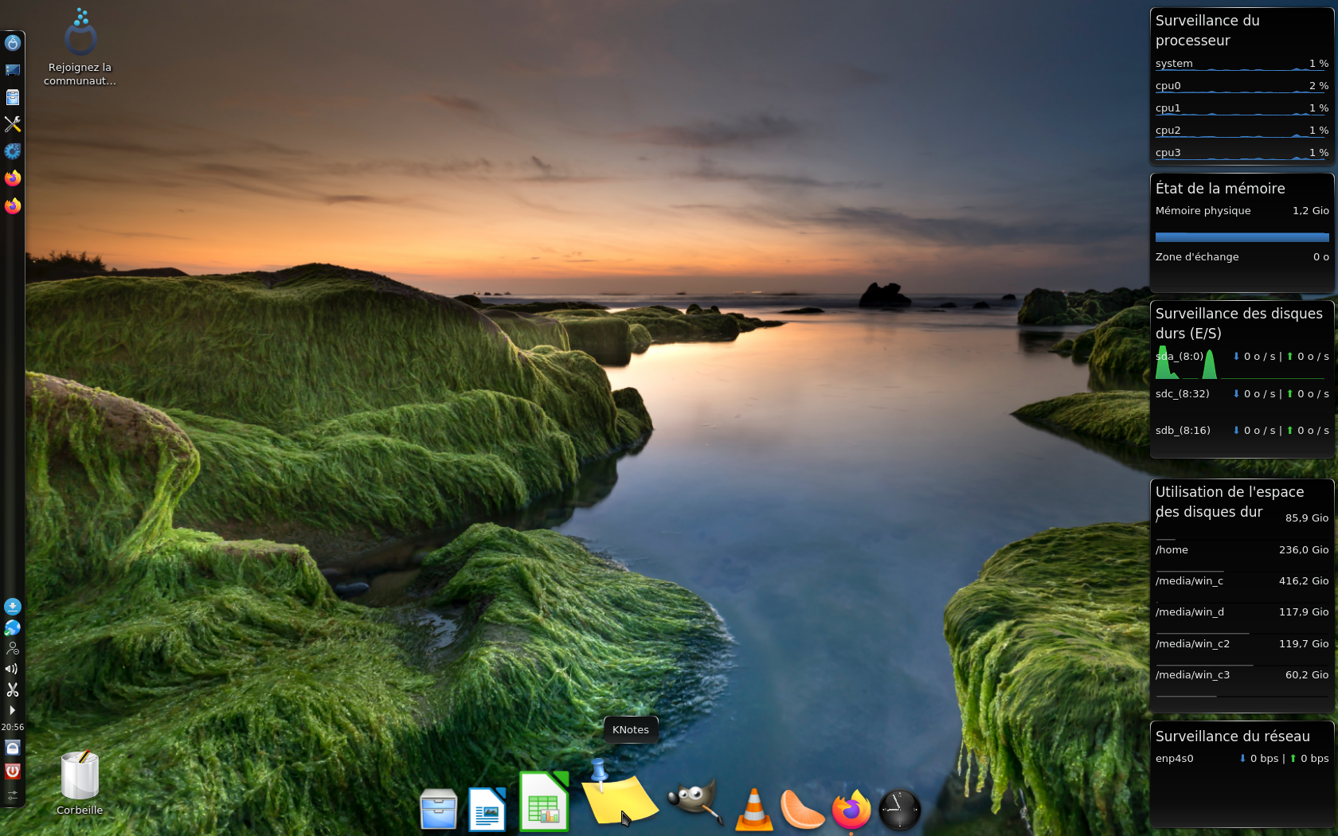1338x836 pixels.
Task: Open the audio volume tray icon
Action: (x=13, y=669)
